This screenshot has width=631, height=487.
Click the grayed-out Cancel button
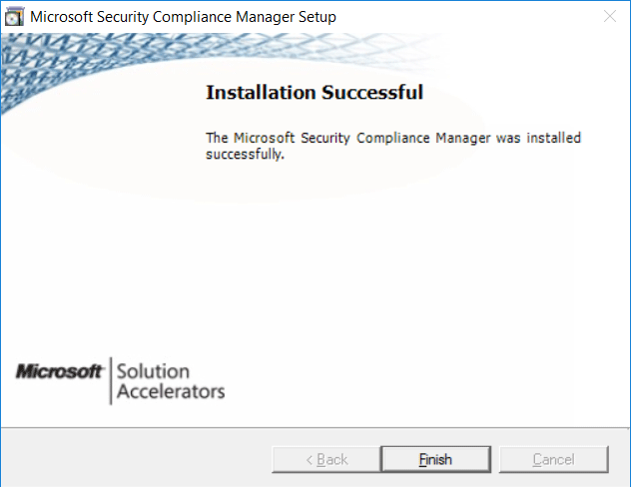coord(553,459)
